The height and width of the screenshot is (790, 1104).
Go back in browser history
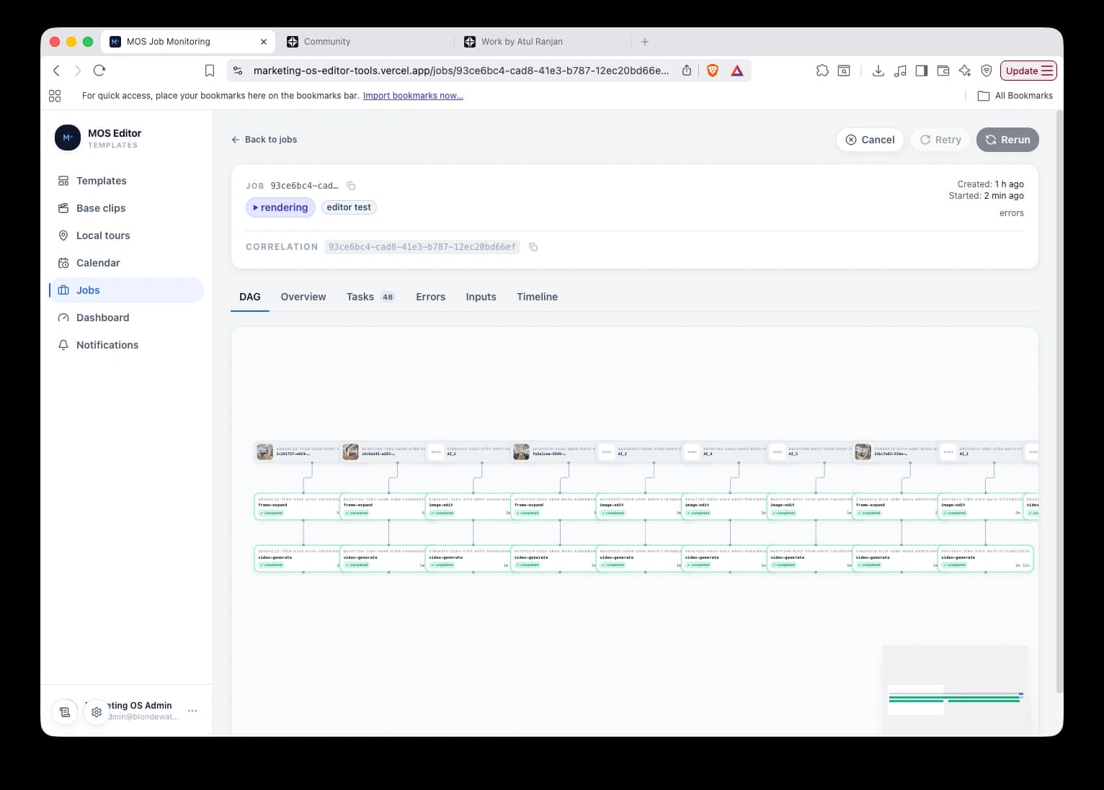coord(56,71)
